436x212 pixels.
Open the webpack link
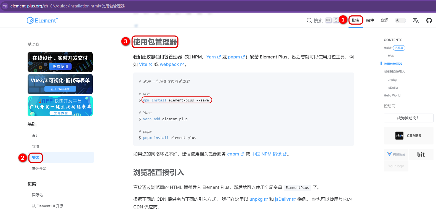pyautogui.click(x=172, y=64)
